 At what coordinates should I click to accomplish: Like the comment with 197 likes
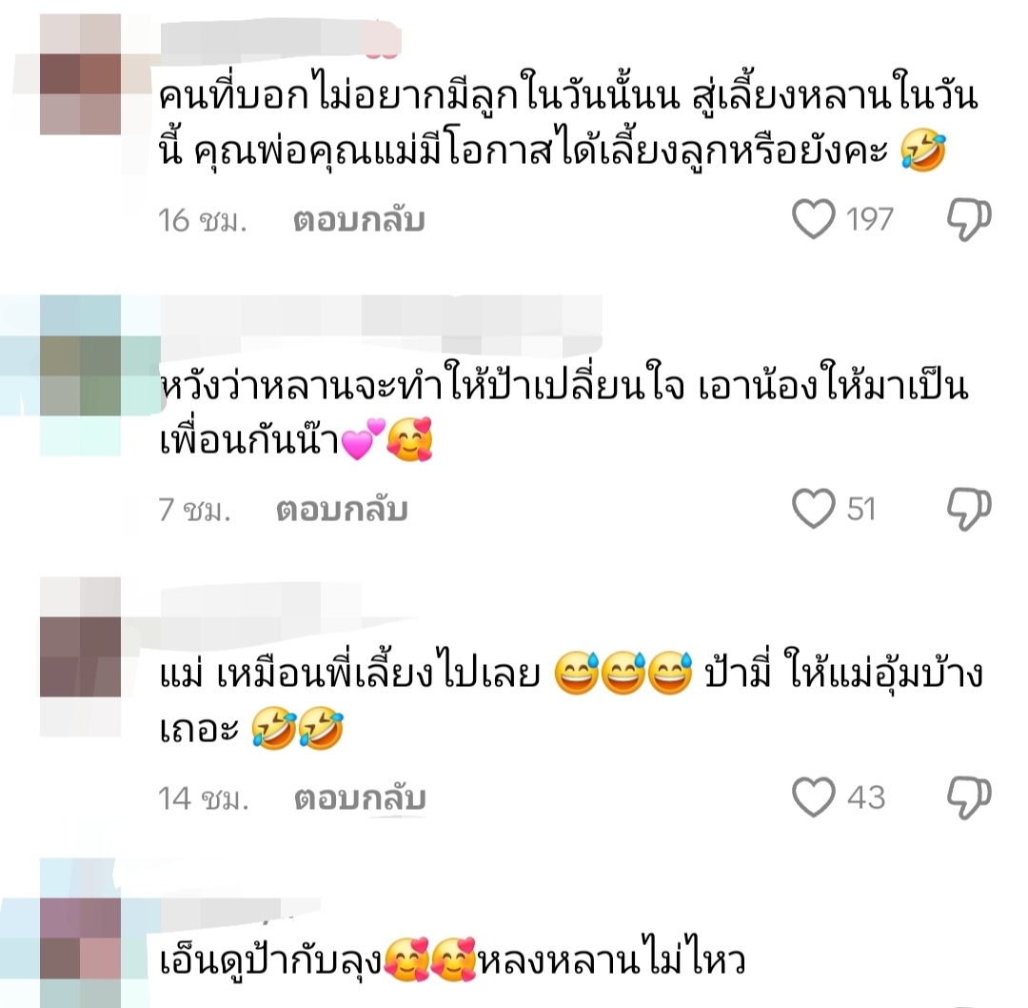(814, 219)
